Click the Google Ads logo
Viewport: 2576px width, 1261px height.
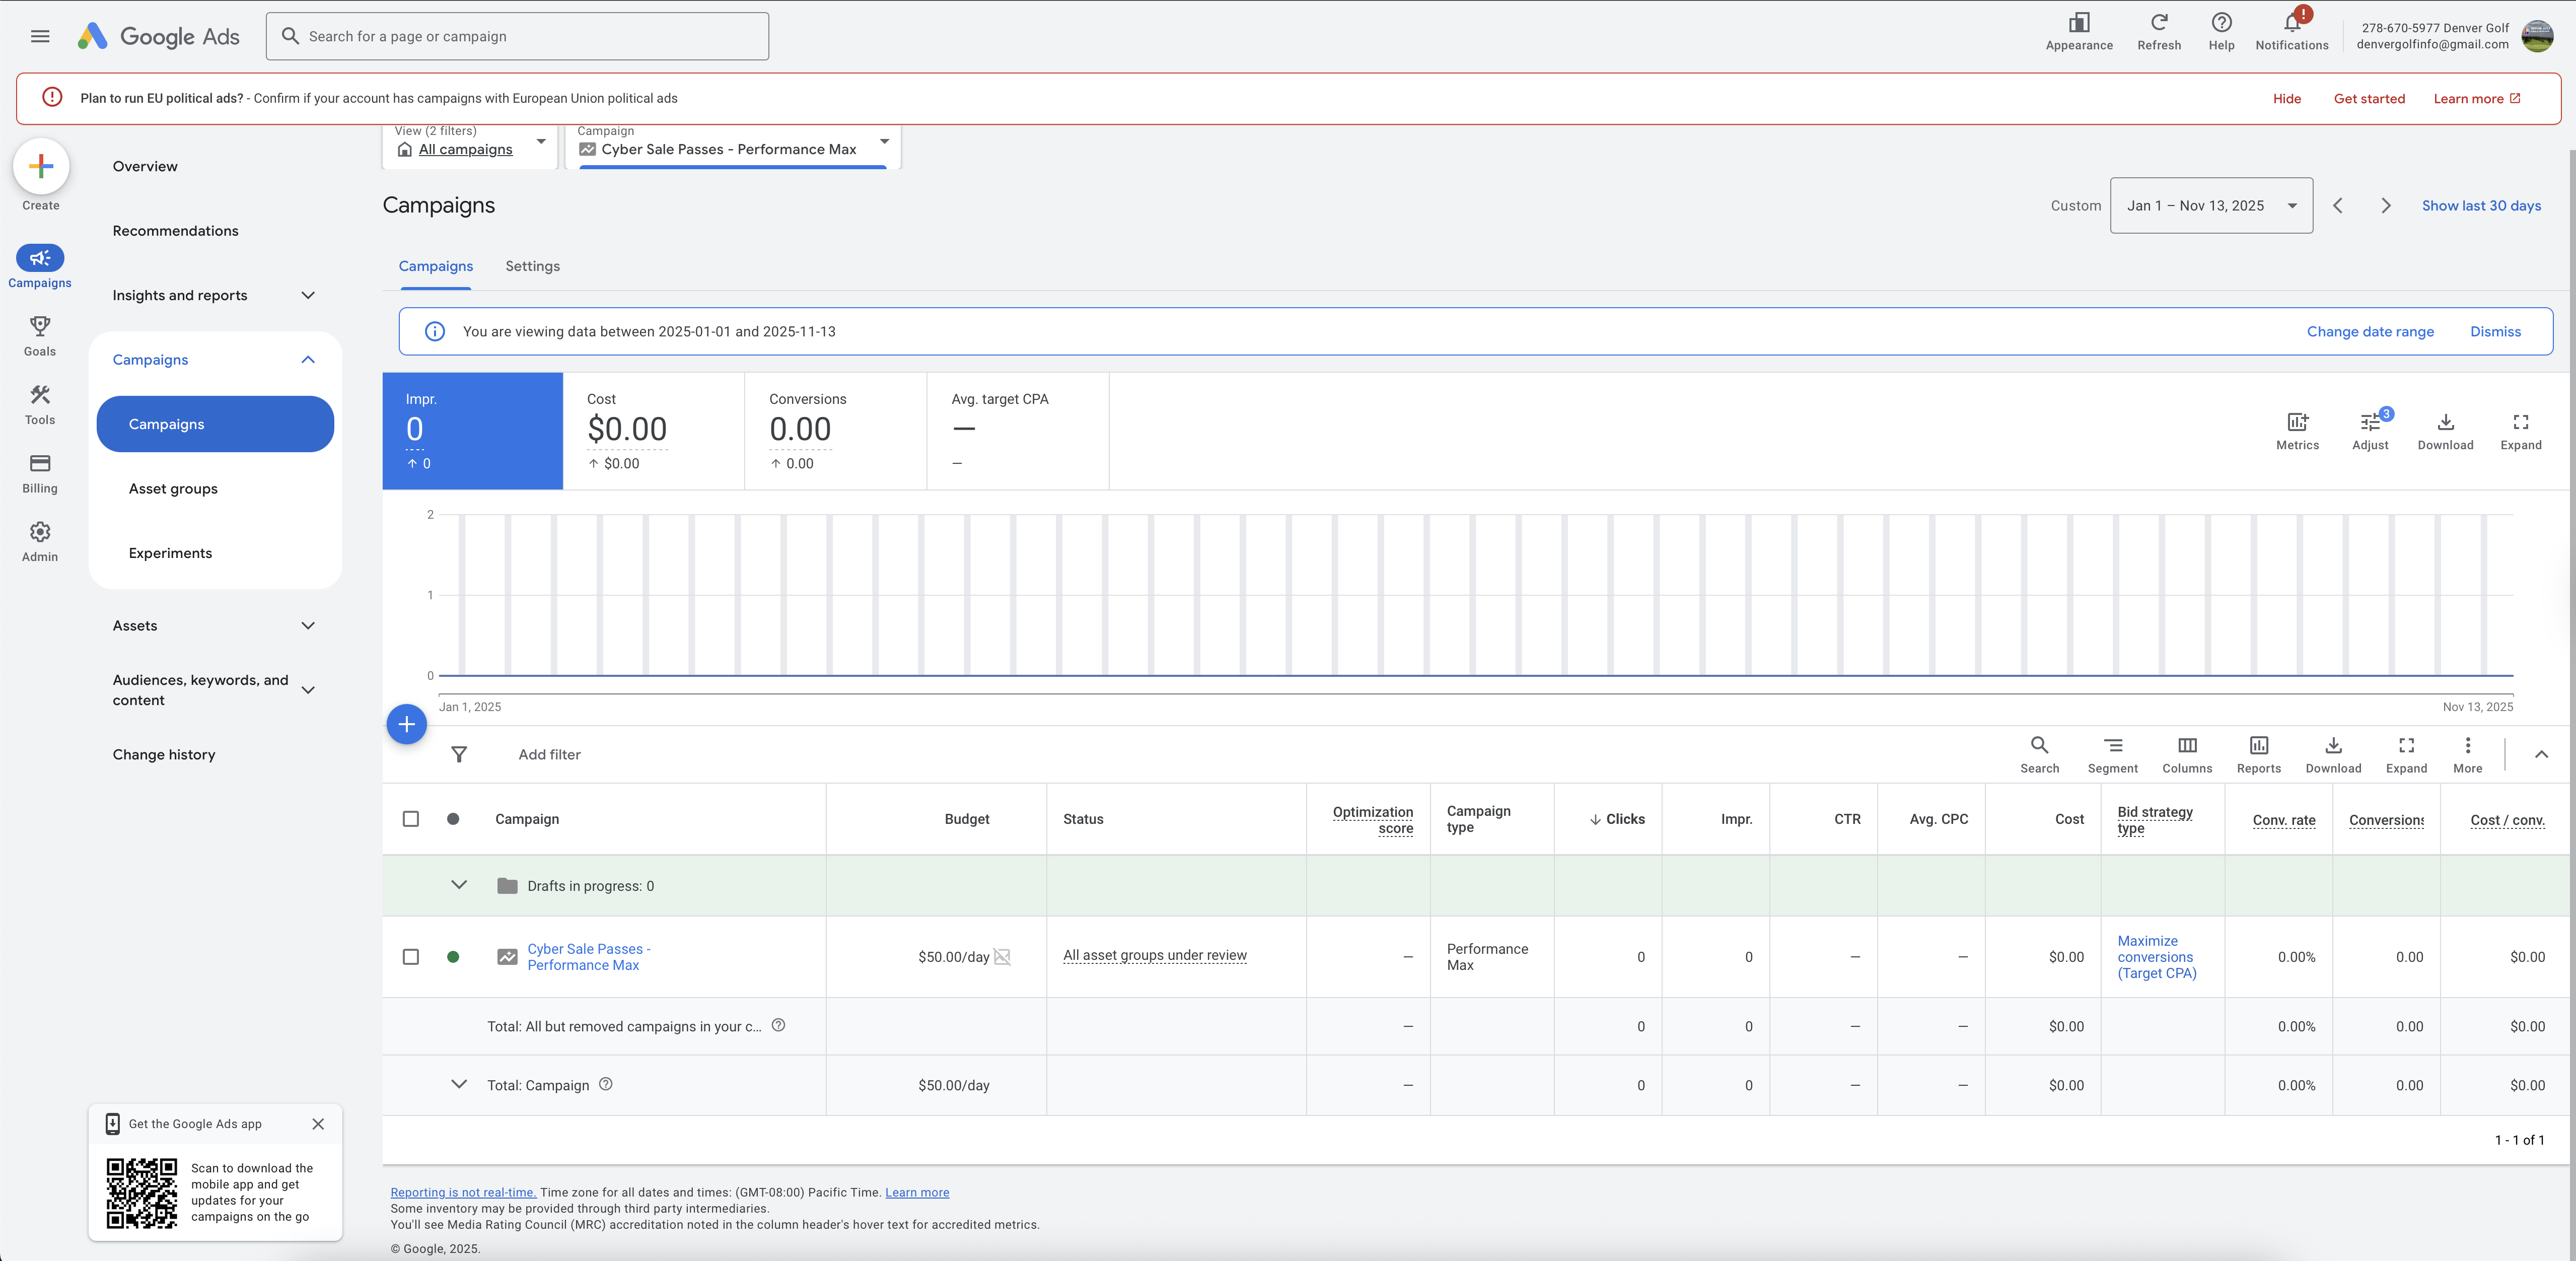159,36
